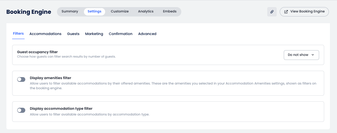Click the external link icon in View Booking Engine

[286, 11]
